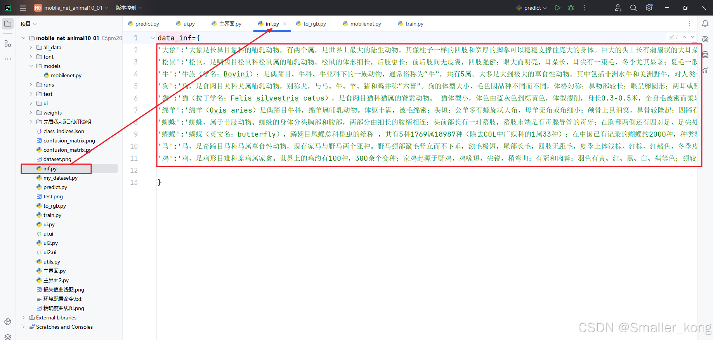This screenshot has width=713, height=340.
Task: Expand the font folder
Action: click(31, 57)
